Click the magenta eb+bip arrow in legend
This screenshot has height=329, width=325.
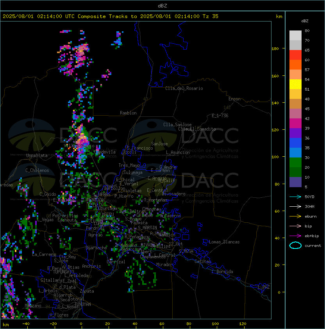[x=295, y=236]
